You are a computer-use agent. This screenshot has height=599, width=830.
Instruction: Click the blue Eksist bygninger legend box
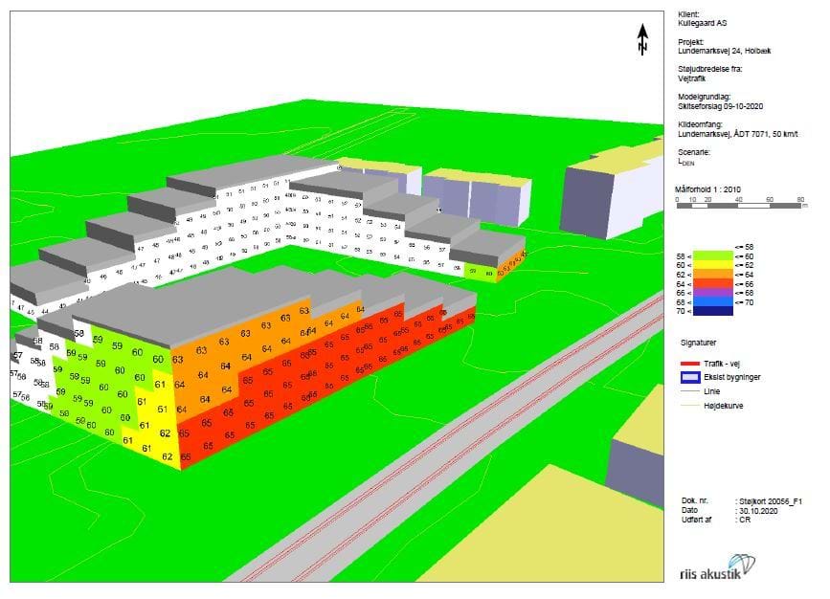(692, 377)
